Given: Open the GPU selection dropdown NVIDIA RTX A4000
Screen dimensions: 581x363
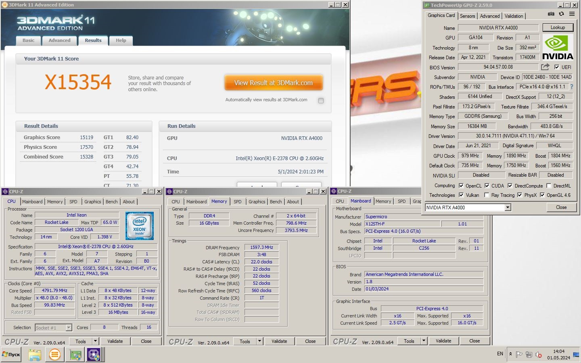Looking at the screenshot, I should coord(508,207).
